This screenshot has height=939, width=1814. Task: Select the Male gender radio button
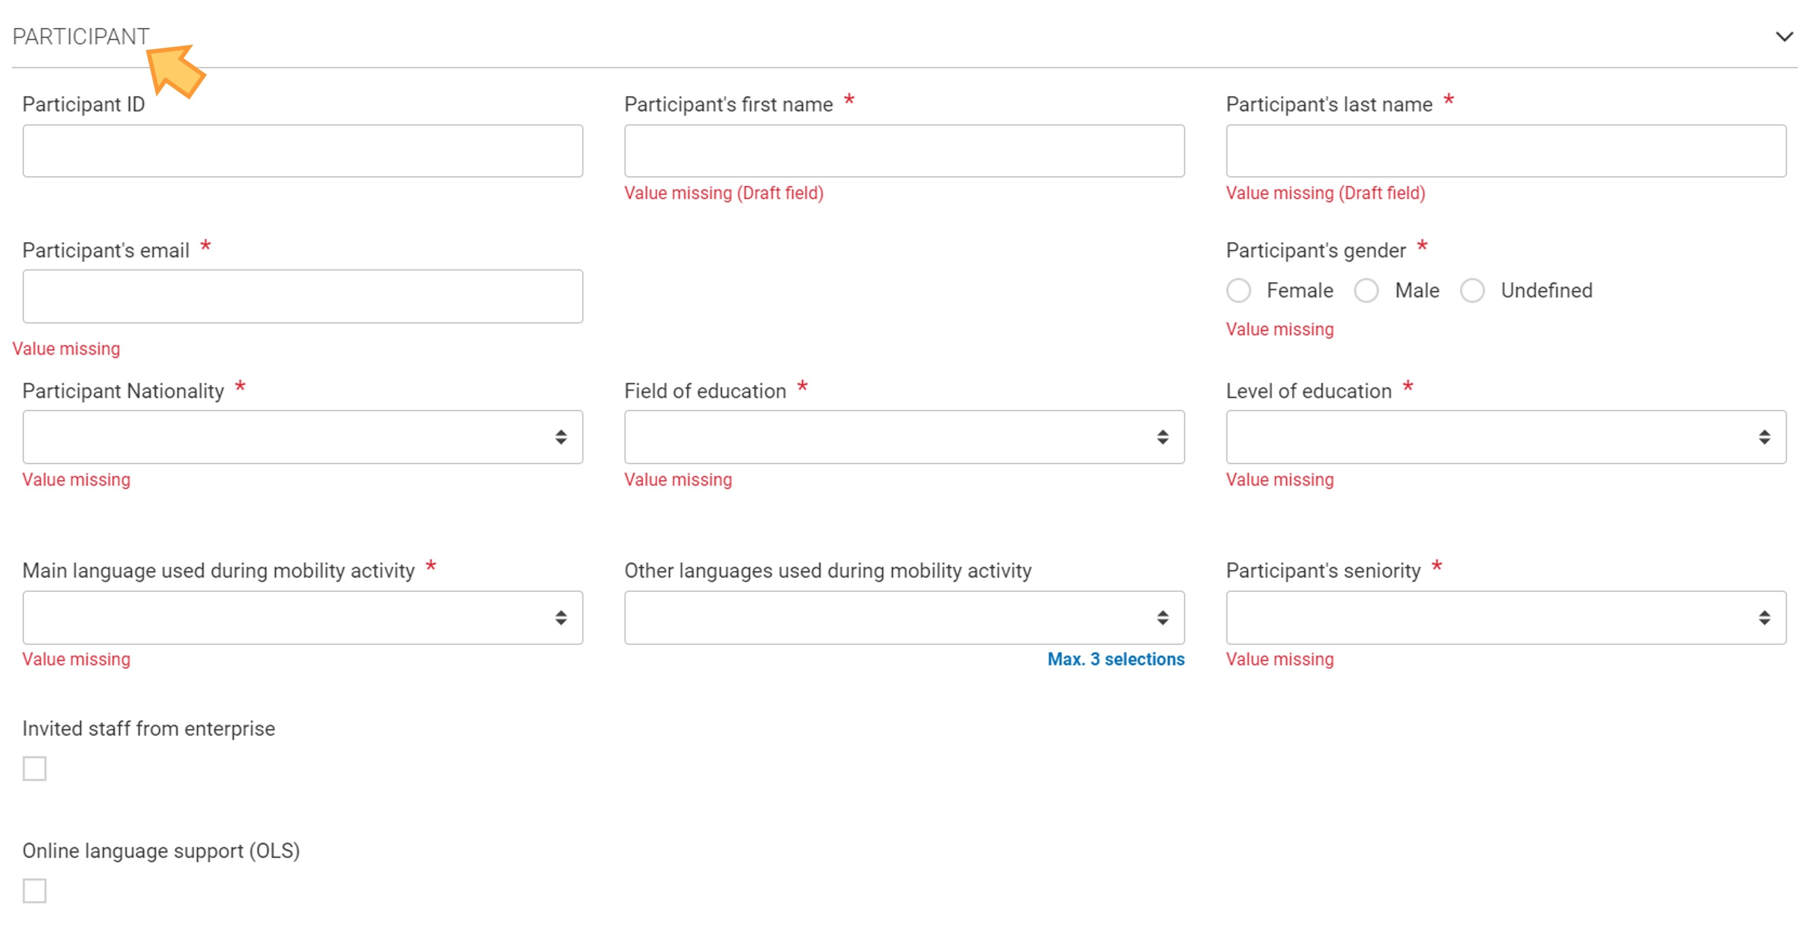[x=1366, y=291]
